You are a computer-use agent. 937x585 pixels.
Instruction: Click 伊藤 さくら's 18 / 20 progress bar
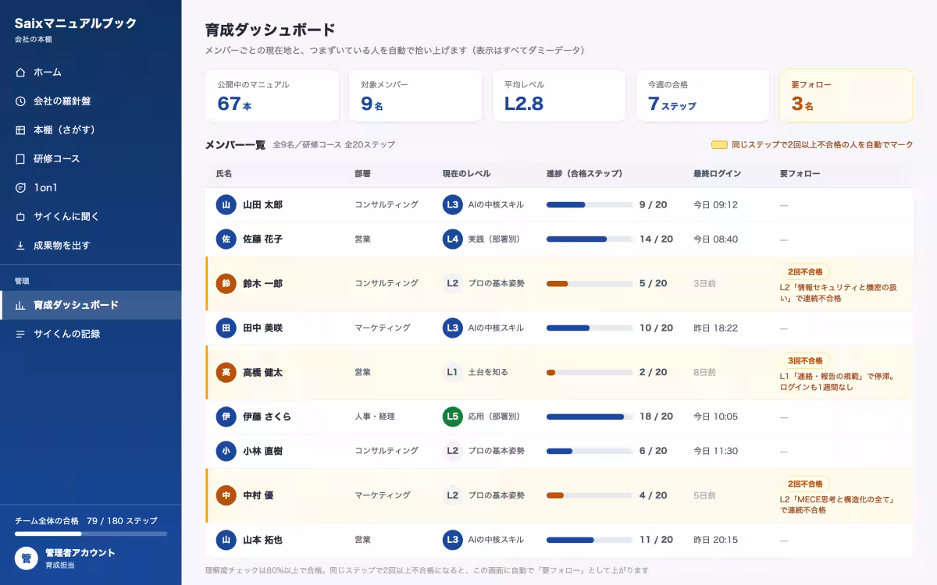click(x=590, y=417)
